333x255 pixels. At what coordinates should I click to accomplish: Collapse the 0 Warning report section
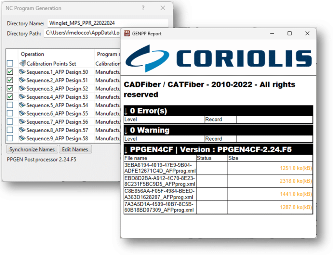click(x=126, y=130)
